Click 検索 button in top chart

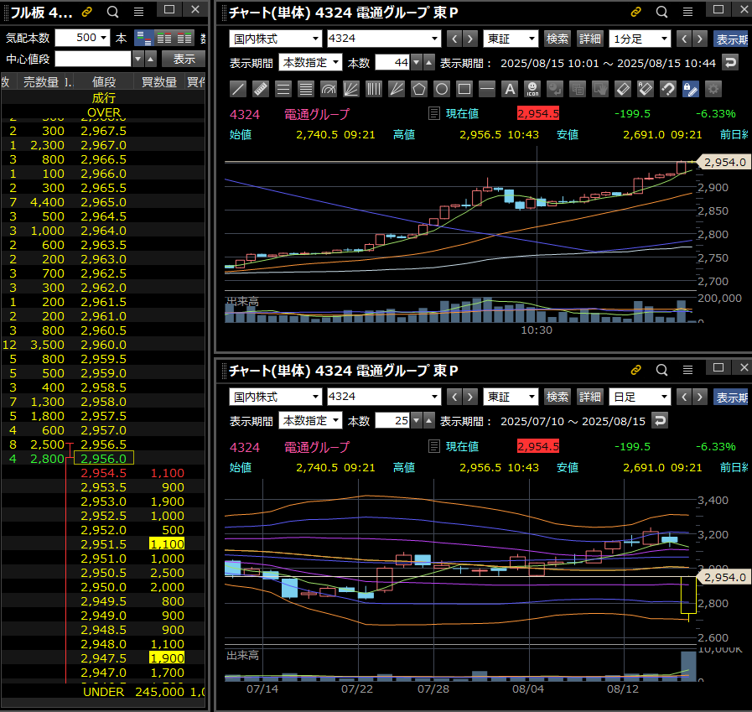[558, 39]
